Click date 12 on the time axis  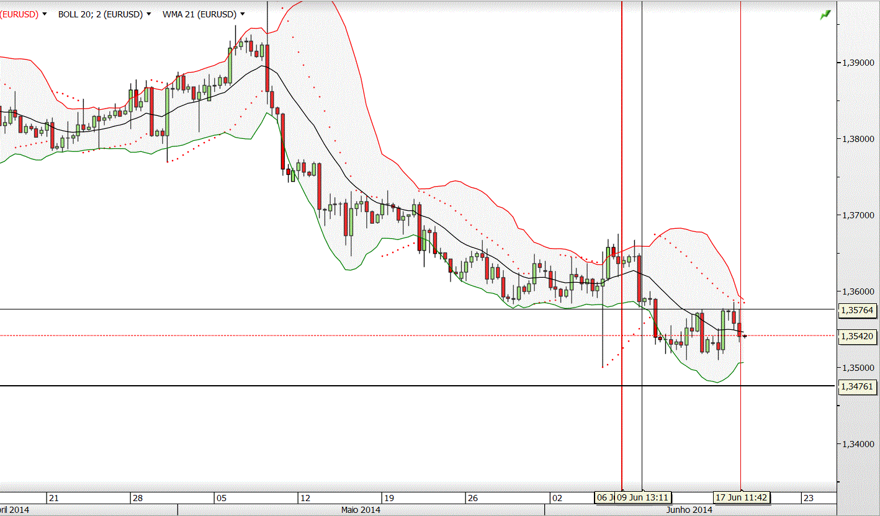pyautogui.click(x=305, y=498)
